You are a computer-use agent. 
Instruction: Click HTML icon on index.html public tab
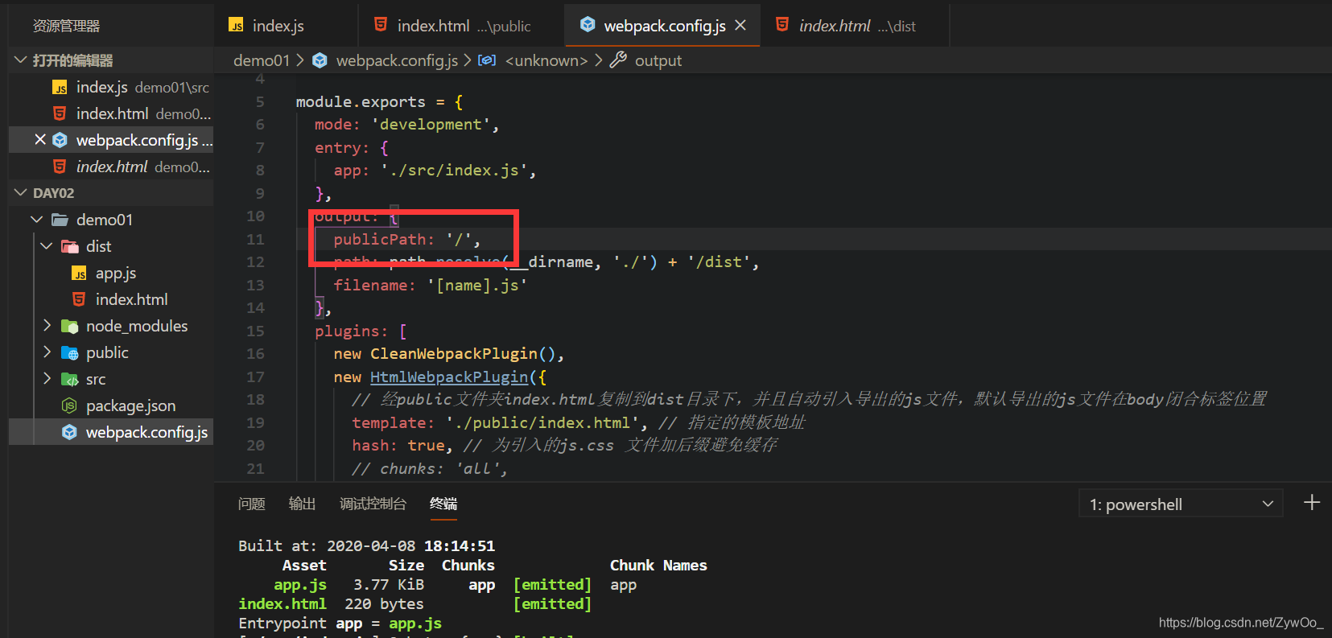click(381, 25)
